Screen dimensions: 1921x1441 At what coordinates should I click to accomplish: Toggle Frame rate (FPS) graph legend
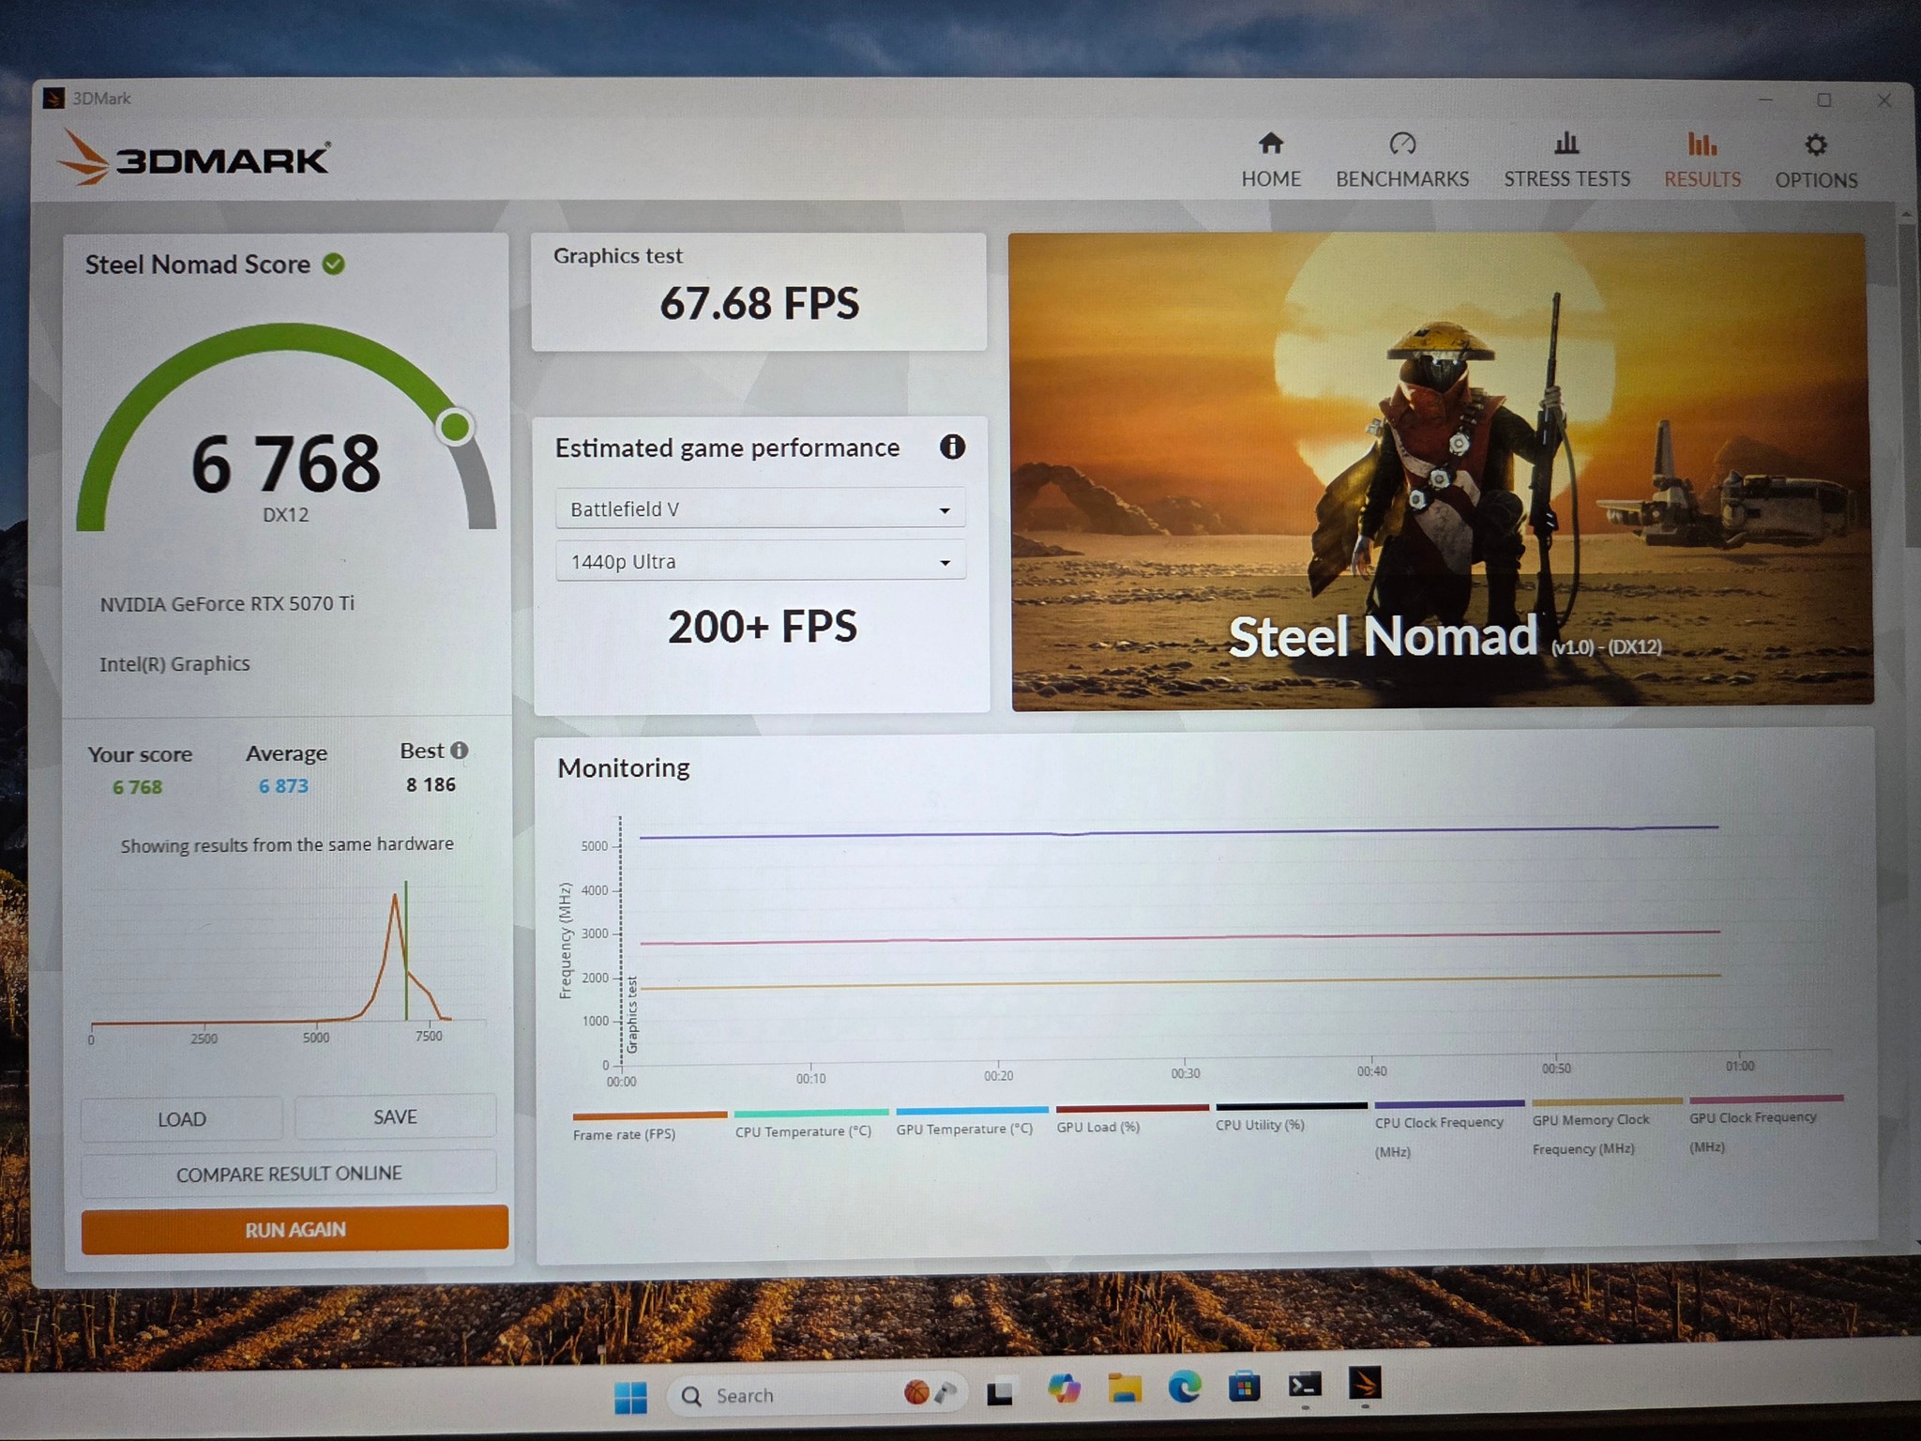(x=649, y=1126)
